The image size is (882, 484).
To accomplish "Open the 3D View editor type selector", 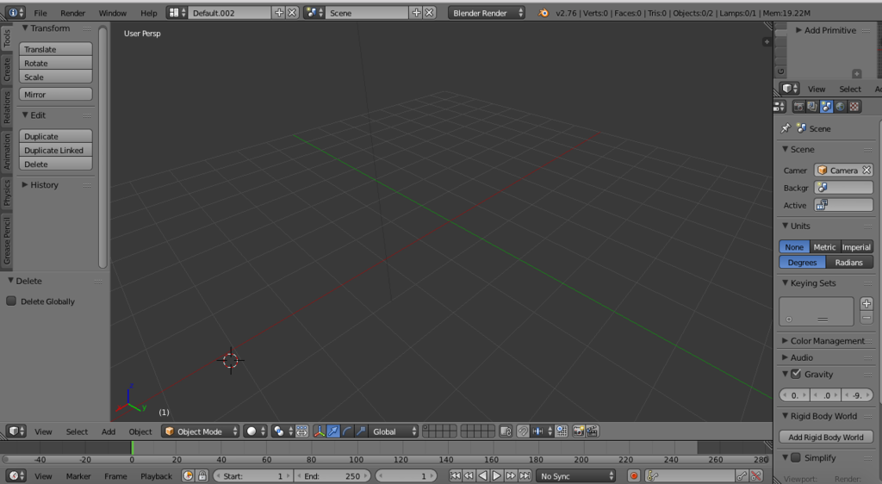I will 16,431.
